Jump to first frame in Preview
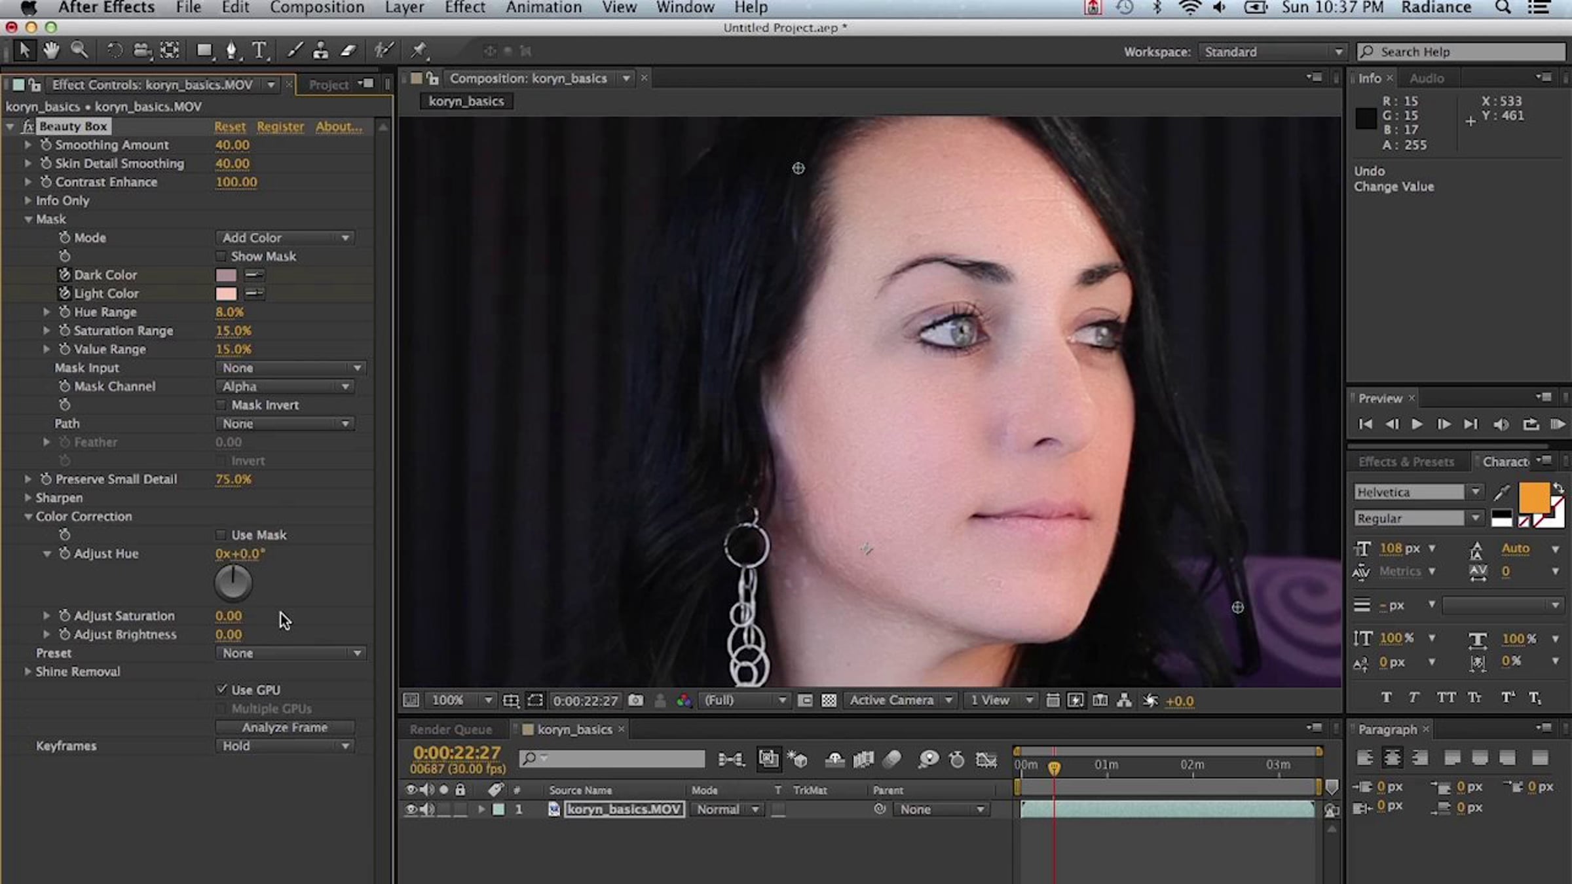The image size is (1572, 884). point(1366,424)
